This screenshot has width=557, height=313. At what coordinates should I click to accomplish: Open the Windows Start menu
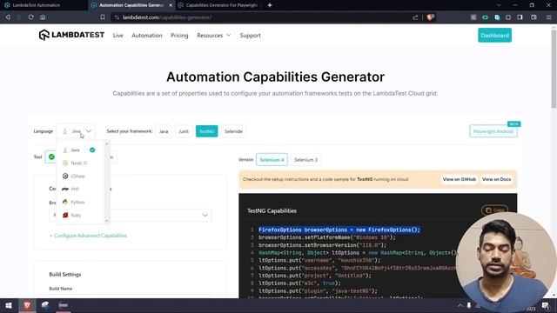coord(9,305)
